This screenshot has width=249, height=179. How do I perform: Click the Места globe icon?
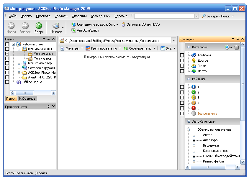pos(194,71)
